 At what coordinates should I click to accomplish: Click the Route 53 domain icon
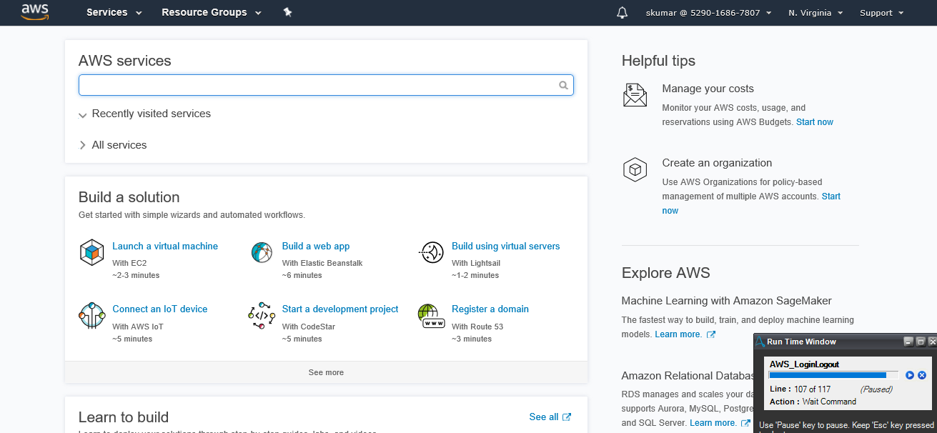(x=431, y=315)
